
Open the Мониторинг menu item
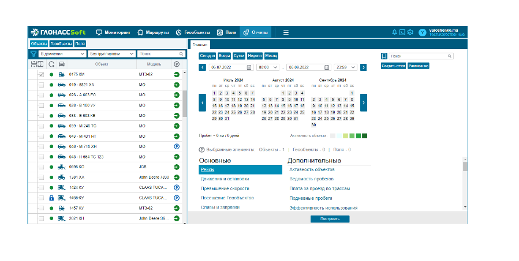click(113, 32)
